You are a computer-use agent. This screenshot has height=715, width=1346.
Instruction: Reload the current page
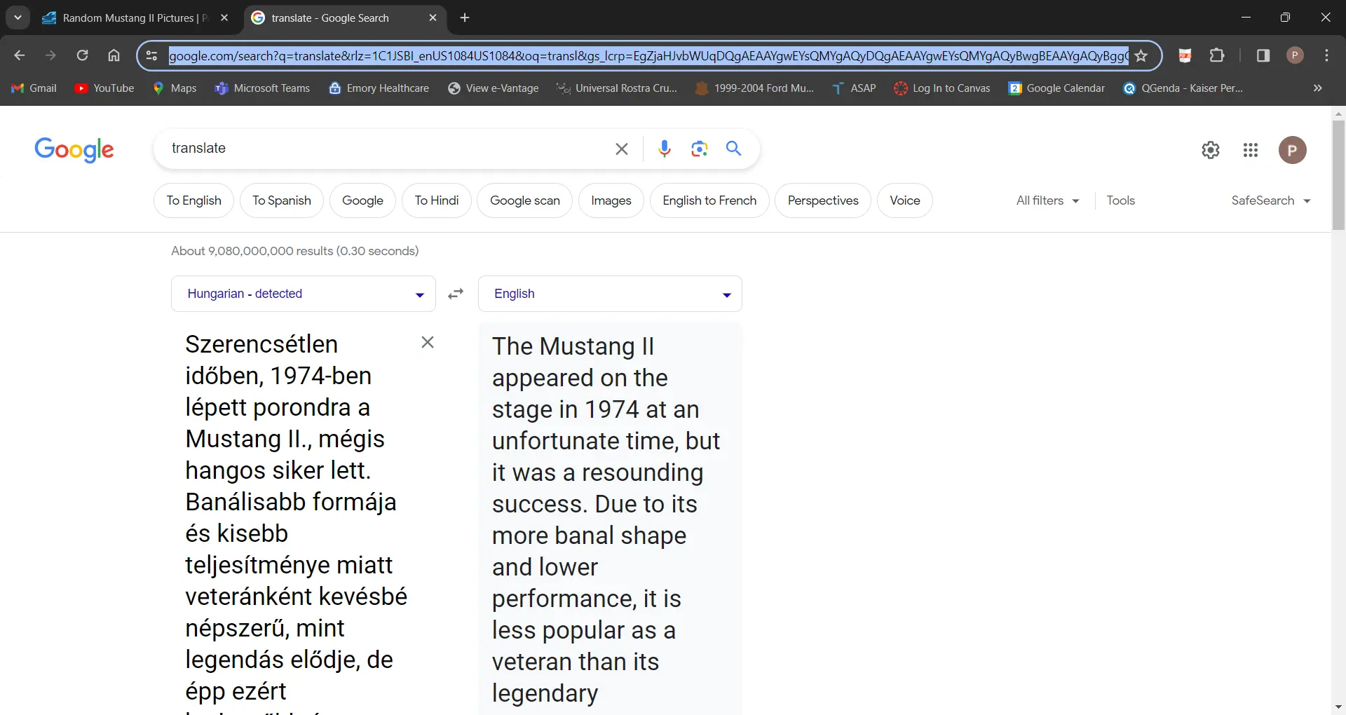82,55
